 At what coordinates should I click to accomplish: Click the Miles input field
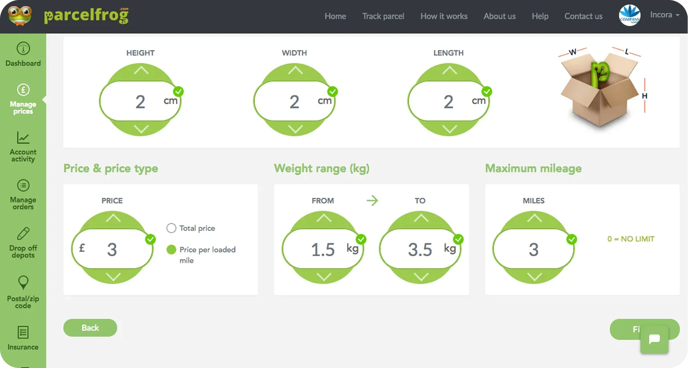point(533,250)
